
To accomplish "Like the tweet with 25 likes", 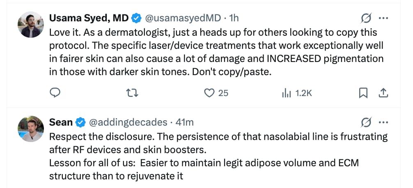I will 210,94.
